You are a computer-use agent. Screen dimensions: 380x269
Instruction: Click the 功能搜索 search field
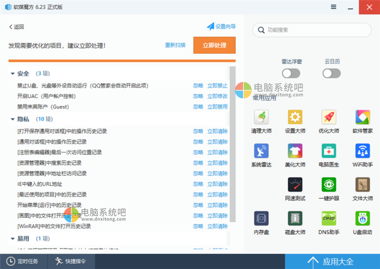[312, 30]
